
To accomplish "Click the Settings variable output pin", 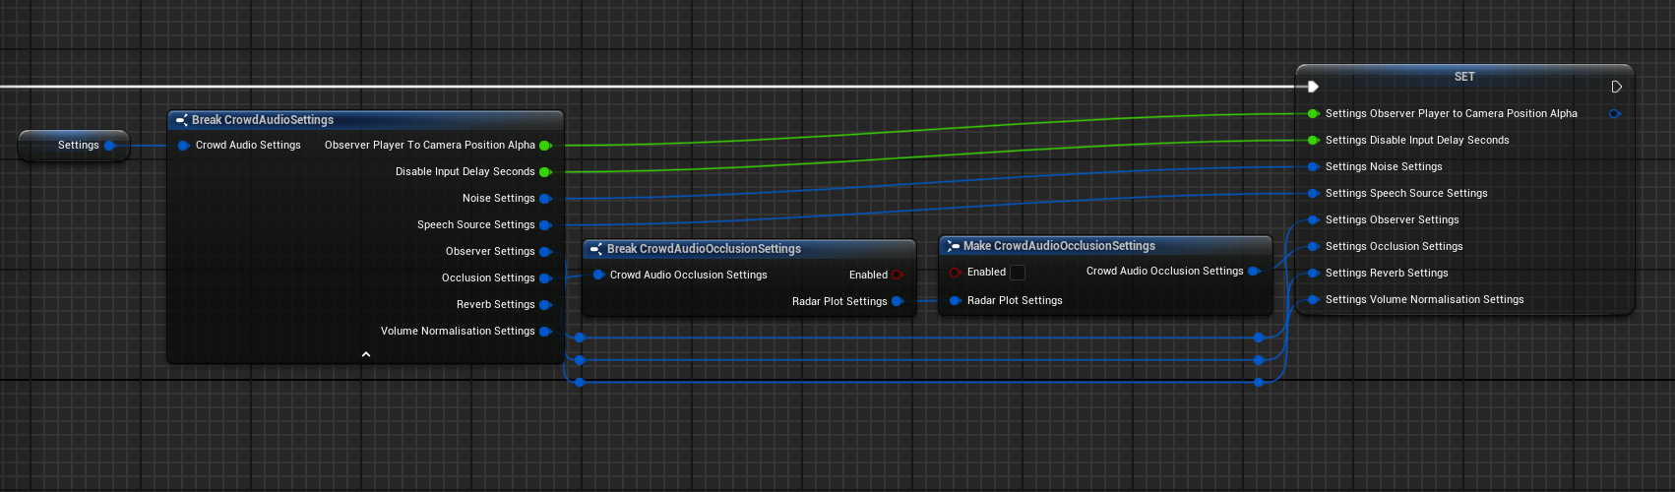I will [x=109, y=146].
